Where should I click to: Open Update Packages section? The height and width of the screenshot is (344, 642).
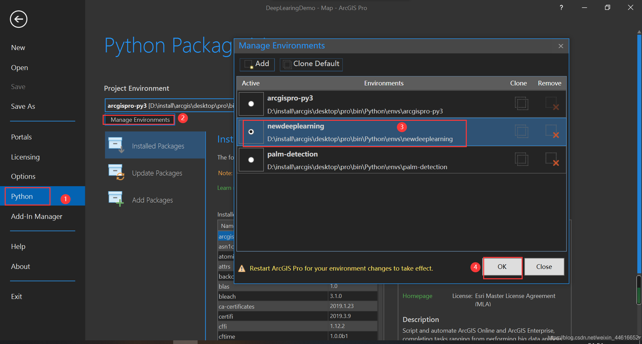pyautogui.click(x=155, y=173)
